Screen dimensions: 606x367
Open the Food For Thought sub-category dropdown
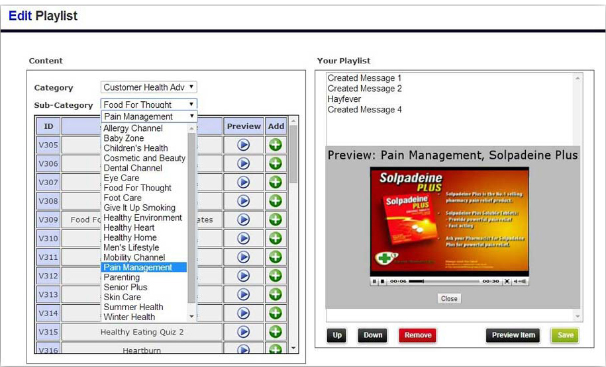click(149, 104)
